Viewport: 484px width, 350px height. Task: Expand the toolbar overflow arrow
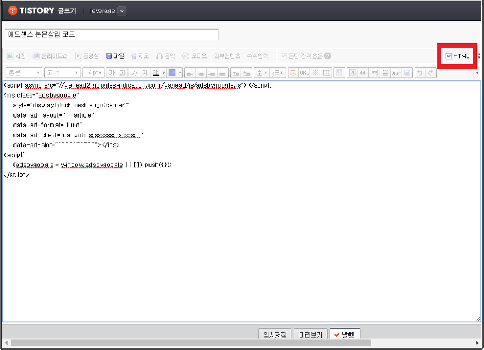[477, 72]
